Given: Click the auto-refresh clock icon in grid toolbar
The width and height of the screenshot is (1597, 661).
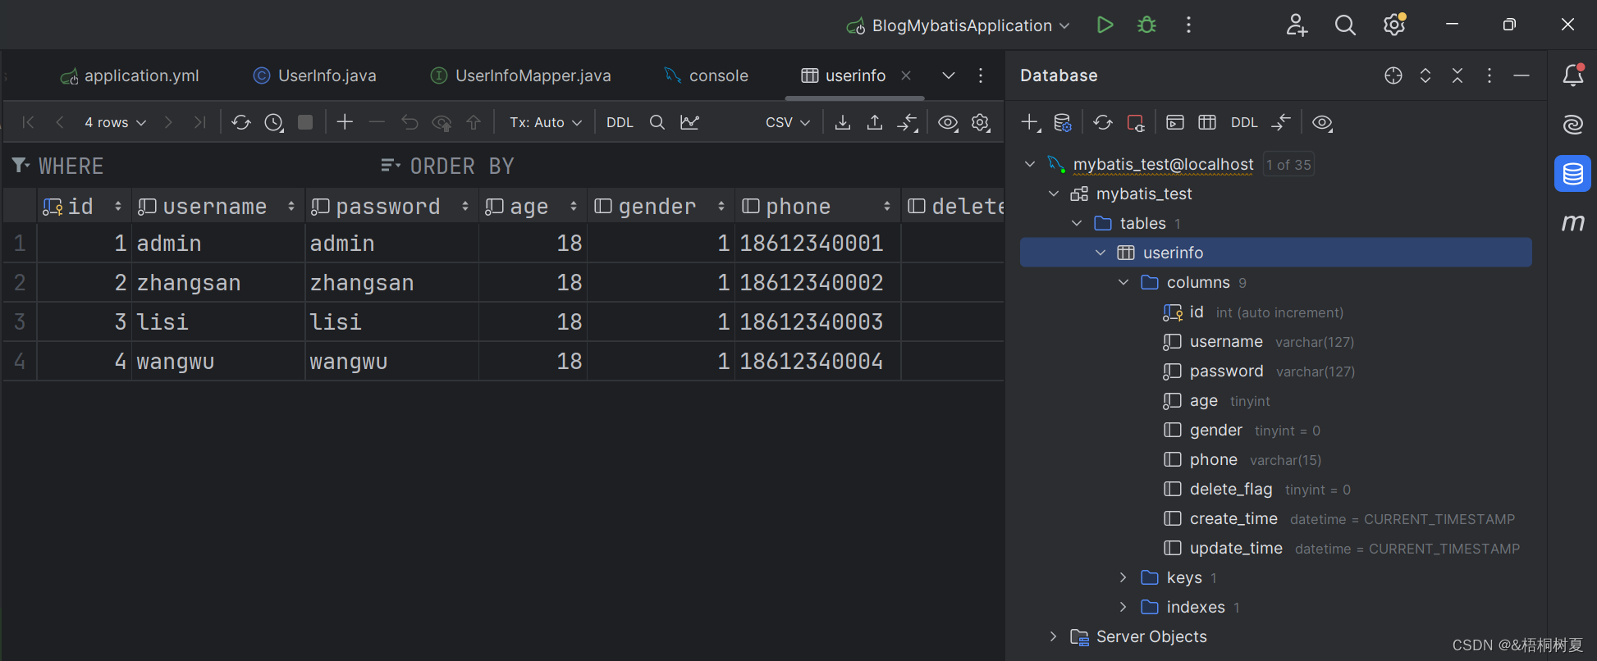Looking at the screenshot, I should (274, 122).
